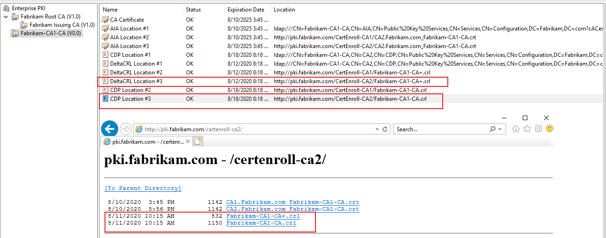Viewport: 606px width, 238px height.
Task: Click the CertEnroll-CA1 .crt location of AIA #2
Action: point(375,37)
